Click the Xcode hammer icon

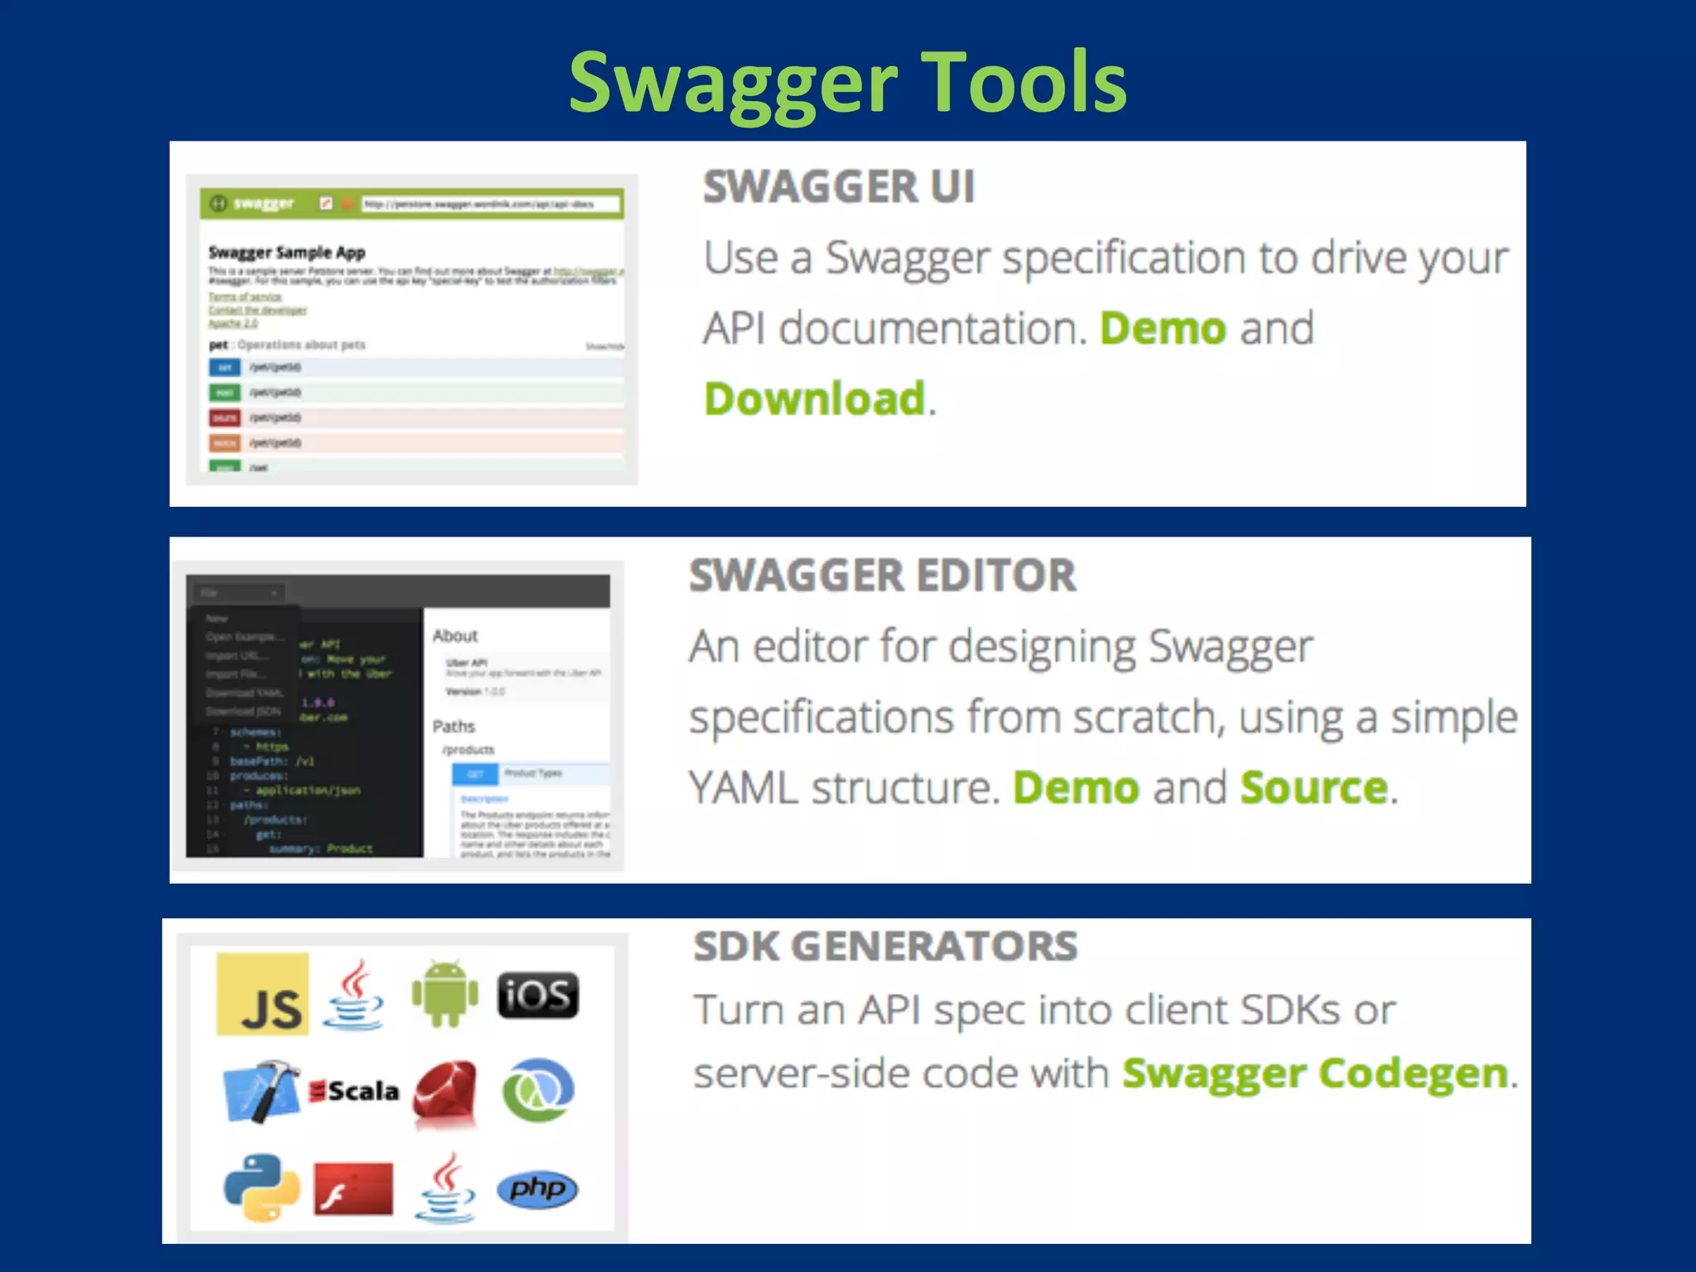click(262, 1091)
